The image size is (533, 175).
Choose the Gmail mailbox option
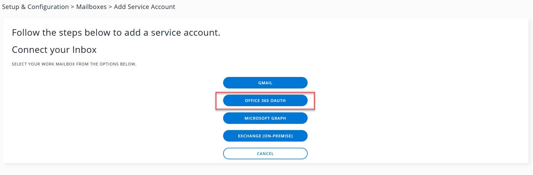[265, 83]
